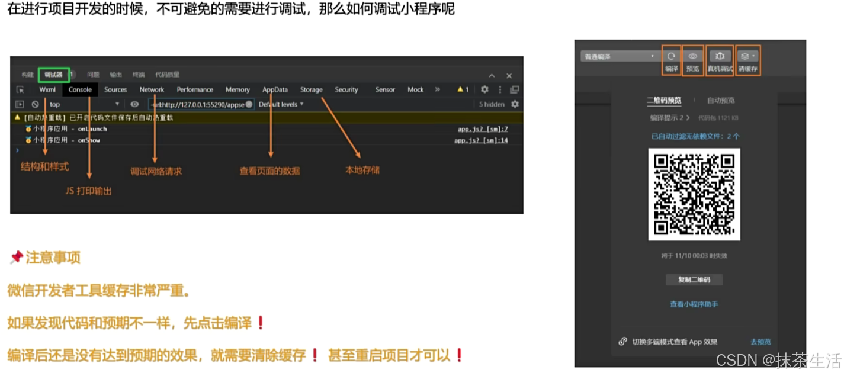Open the three-dot debugger options menu
Screen dimensions: 844x376
click(500, 89)
